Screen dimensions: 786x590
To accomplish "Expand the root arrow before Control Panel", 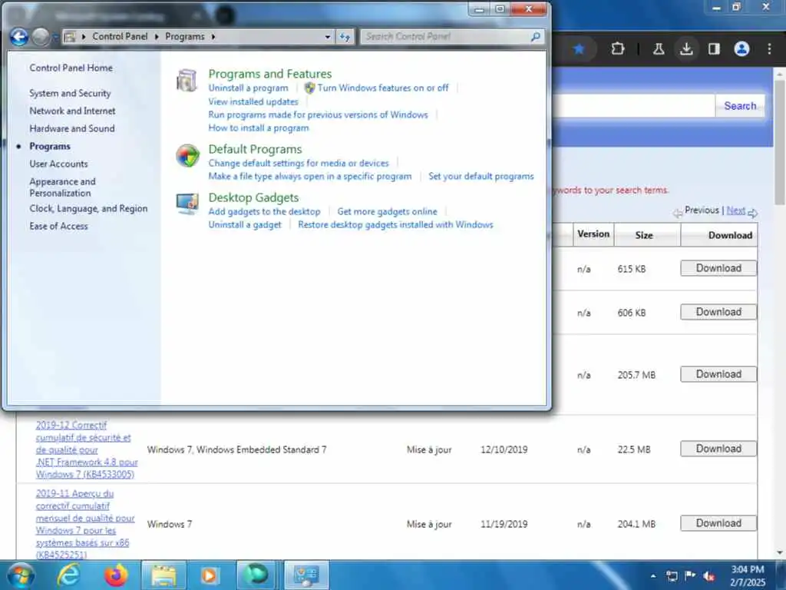I will 83,37.
